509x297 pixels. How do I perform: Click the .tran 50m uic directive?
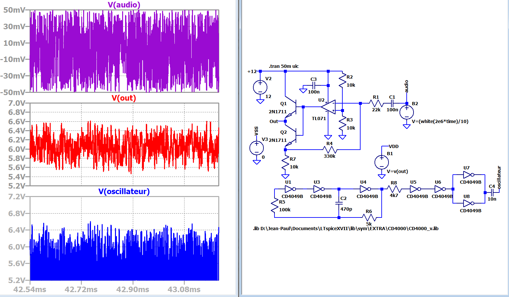284,66
